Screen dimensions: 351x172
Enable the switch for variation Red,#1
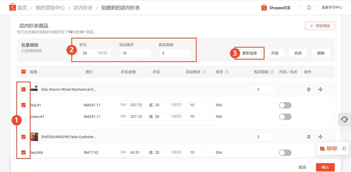pyautogui.click(x=285, y=105)
